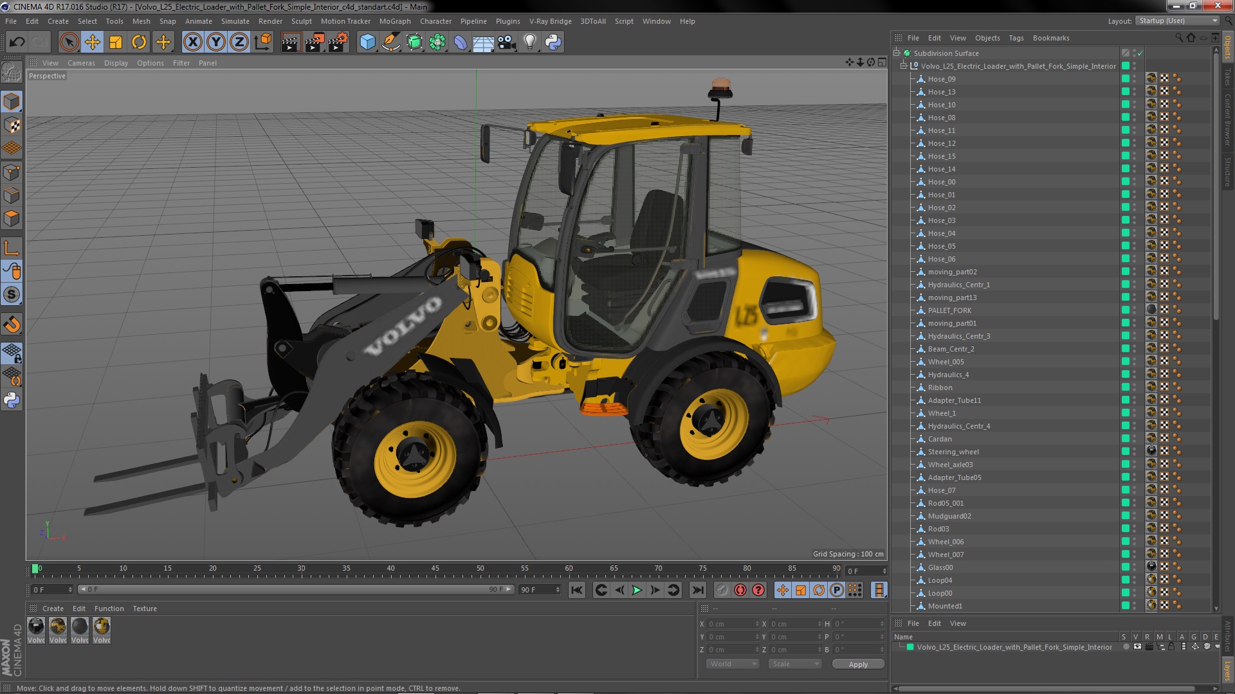Click the timeline preview range slider

[296, 589]
